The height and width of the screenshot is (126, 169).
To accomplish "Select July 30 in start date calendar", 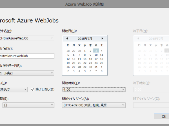I will (x=90, y=67).
